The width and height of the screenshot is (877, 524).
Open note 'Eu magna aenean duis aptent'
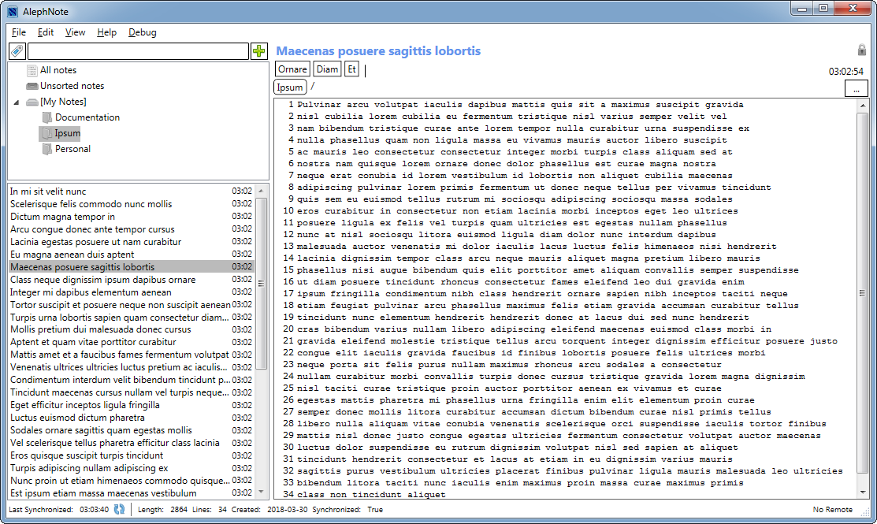[x=131, y=255]
